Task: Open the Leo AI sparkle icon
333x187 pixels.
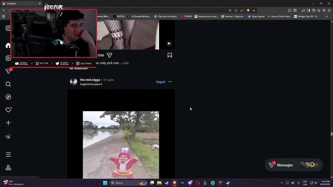Action: [319, 10]
